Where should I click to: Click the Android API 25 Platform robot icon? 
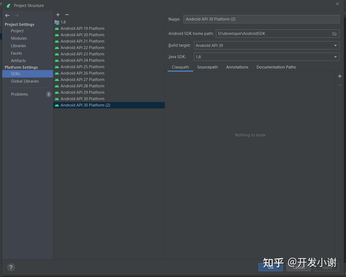57,67
